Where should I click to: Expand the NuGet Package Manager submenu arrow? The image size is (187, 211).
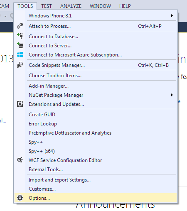172,95
